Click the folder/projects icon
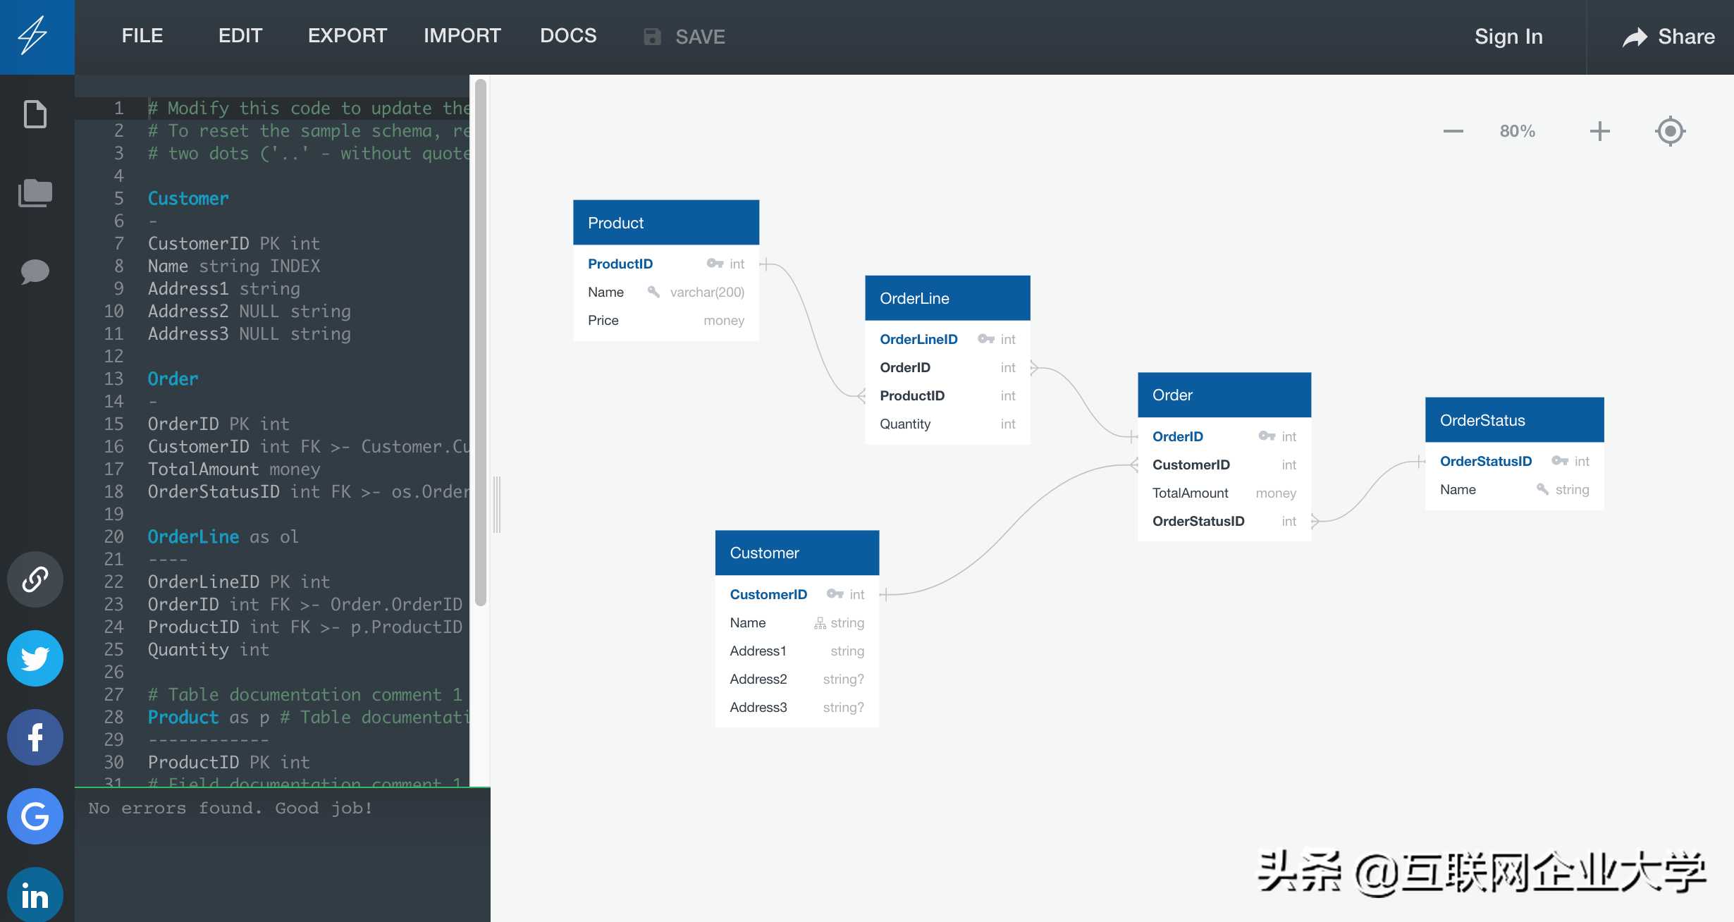Viewport: 1734px width, 922px height. (x=35, y=192)
